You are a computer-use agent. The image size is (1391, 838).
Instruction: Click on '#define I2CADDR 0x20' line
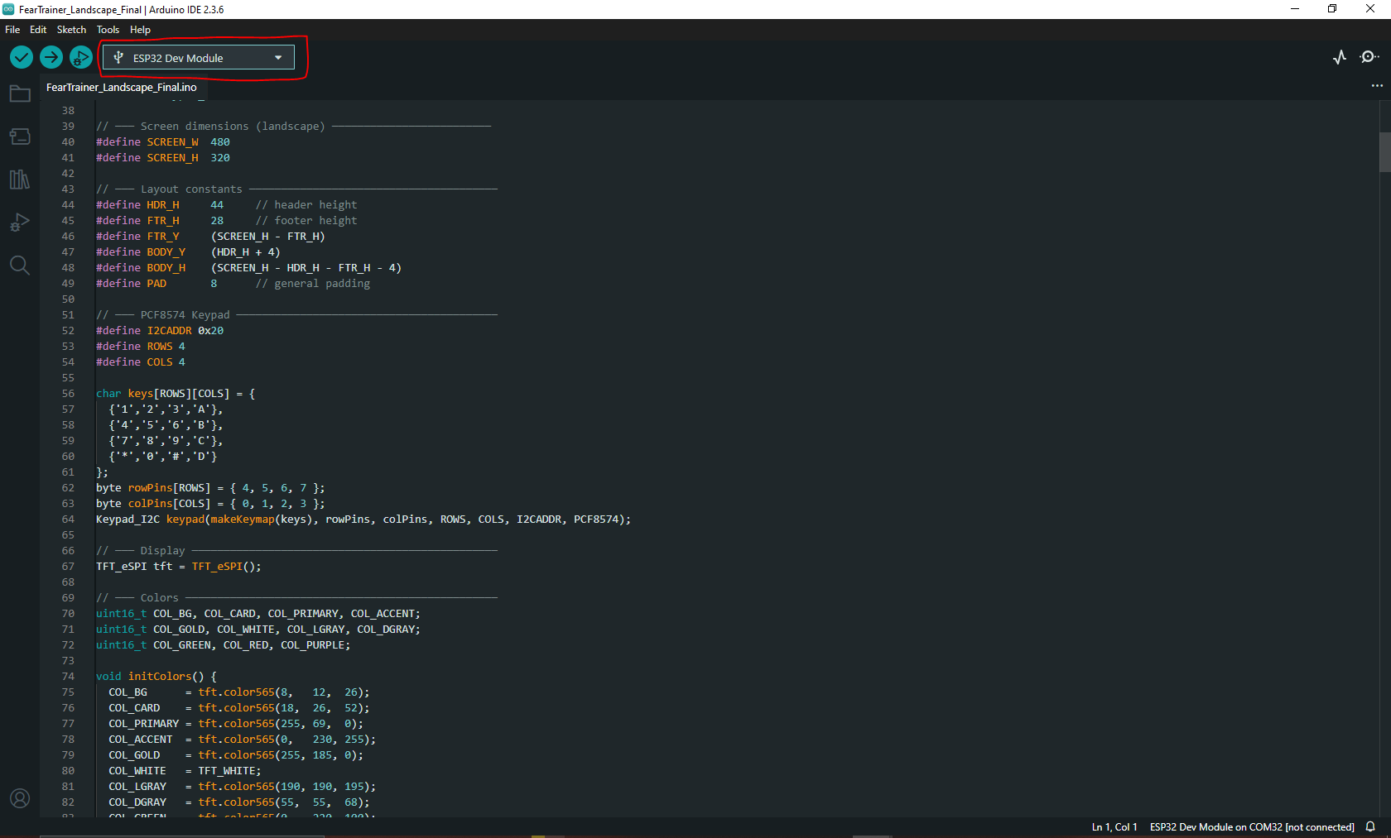pos(160,331)
